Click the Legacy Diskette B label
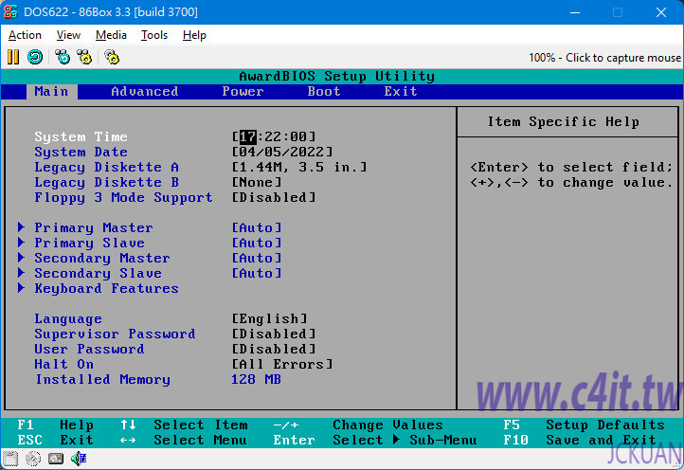 (107, 183)
